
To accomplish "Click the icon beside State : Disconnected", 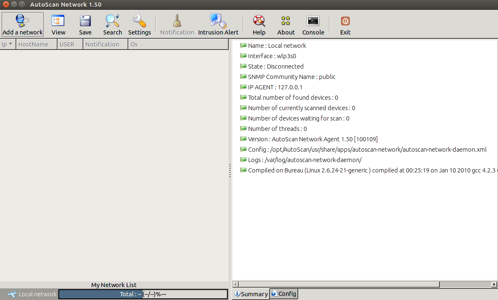I will tap(243, 66).
